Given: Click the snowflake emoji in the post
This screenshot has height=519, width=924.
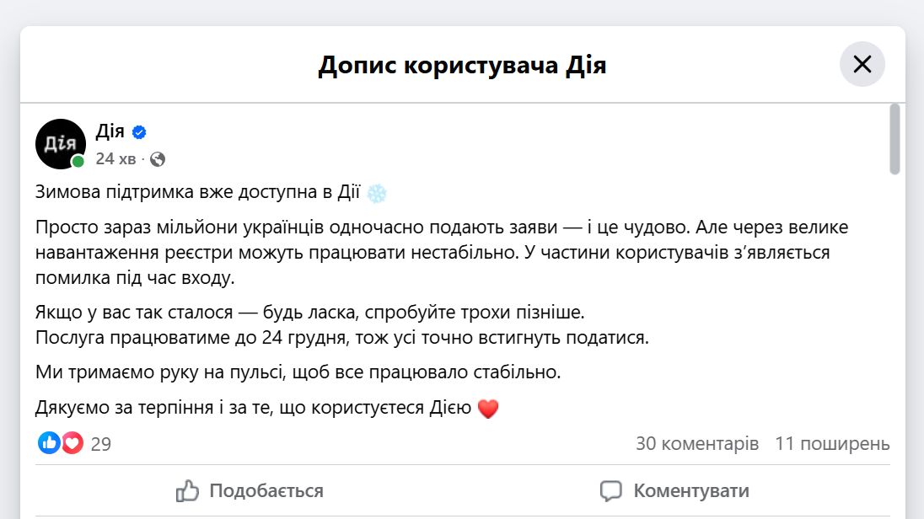Looking at the screenshot, I should [x=377, y=193].
